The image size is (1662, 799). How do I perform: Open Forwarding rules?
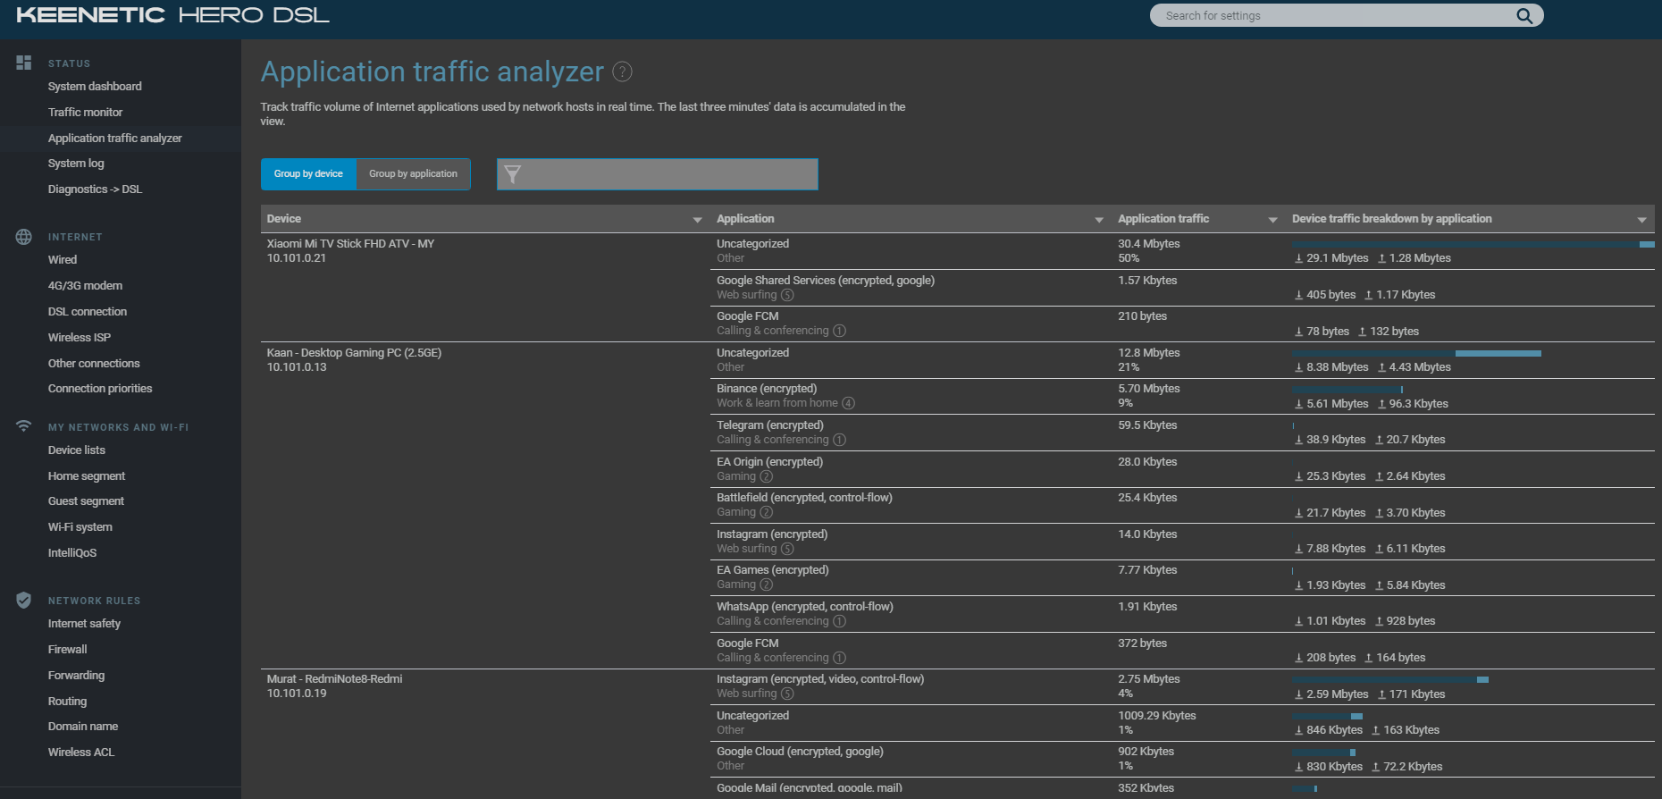coord(76,676)
